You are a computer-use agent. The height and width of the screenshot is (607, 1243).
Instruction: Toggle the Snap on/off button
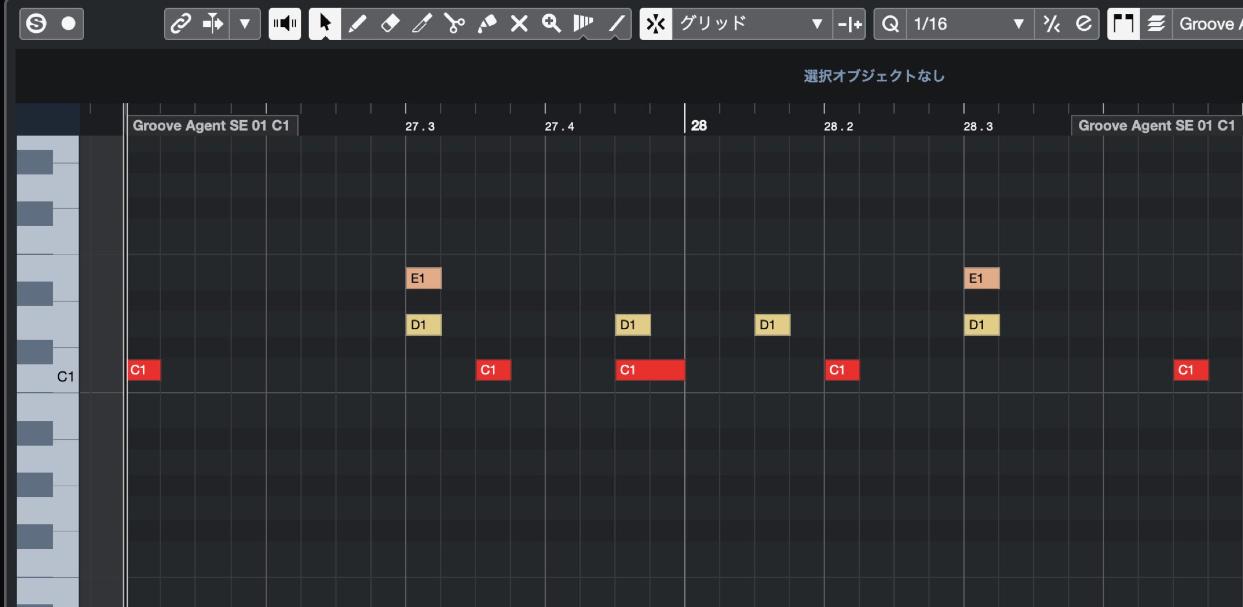pos(656,24)
